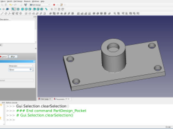Click the edit macros notepad icon
This screenshot has width=173, height=129.
(x=62, y=5)
